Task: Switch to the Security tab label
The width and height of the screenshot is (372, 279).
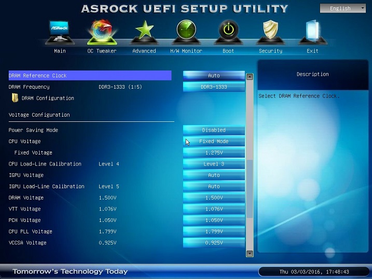Action: click(x=270, y=51)
